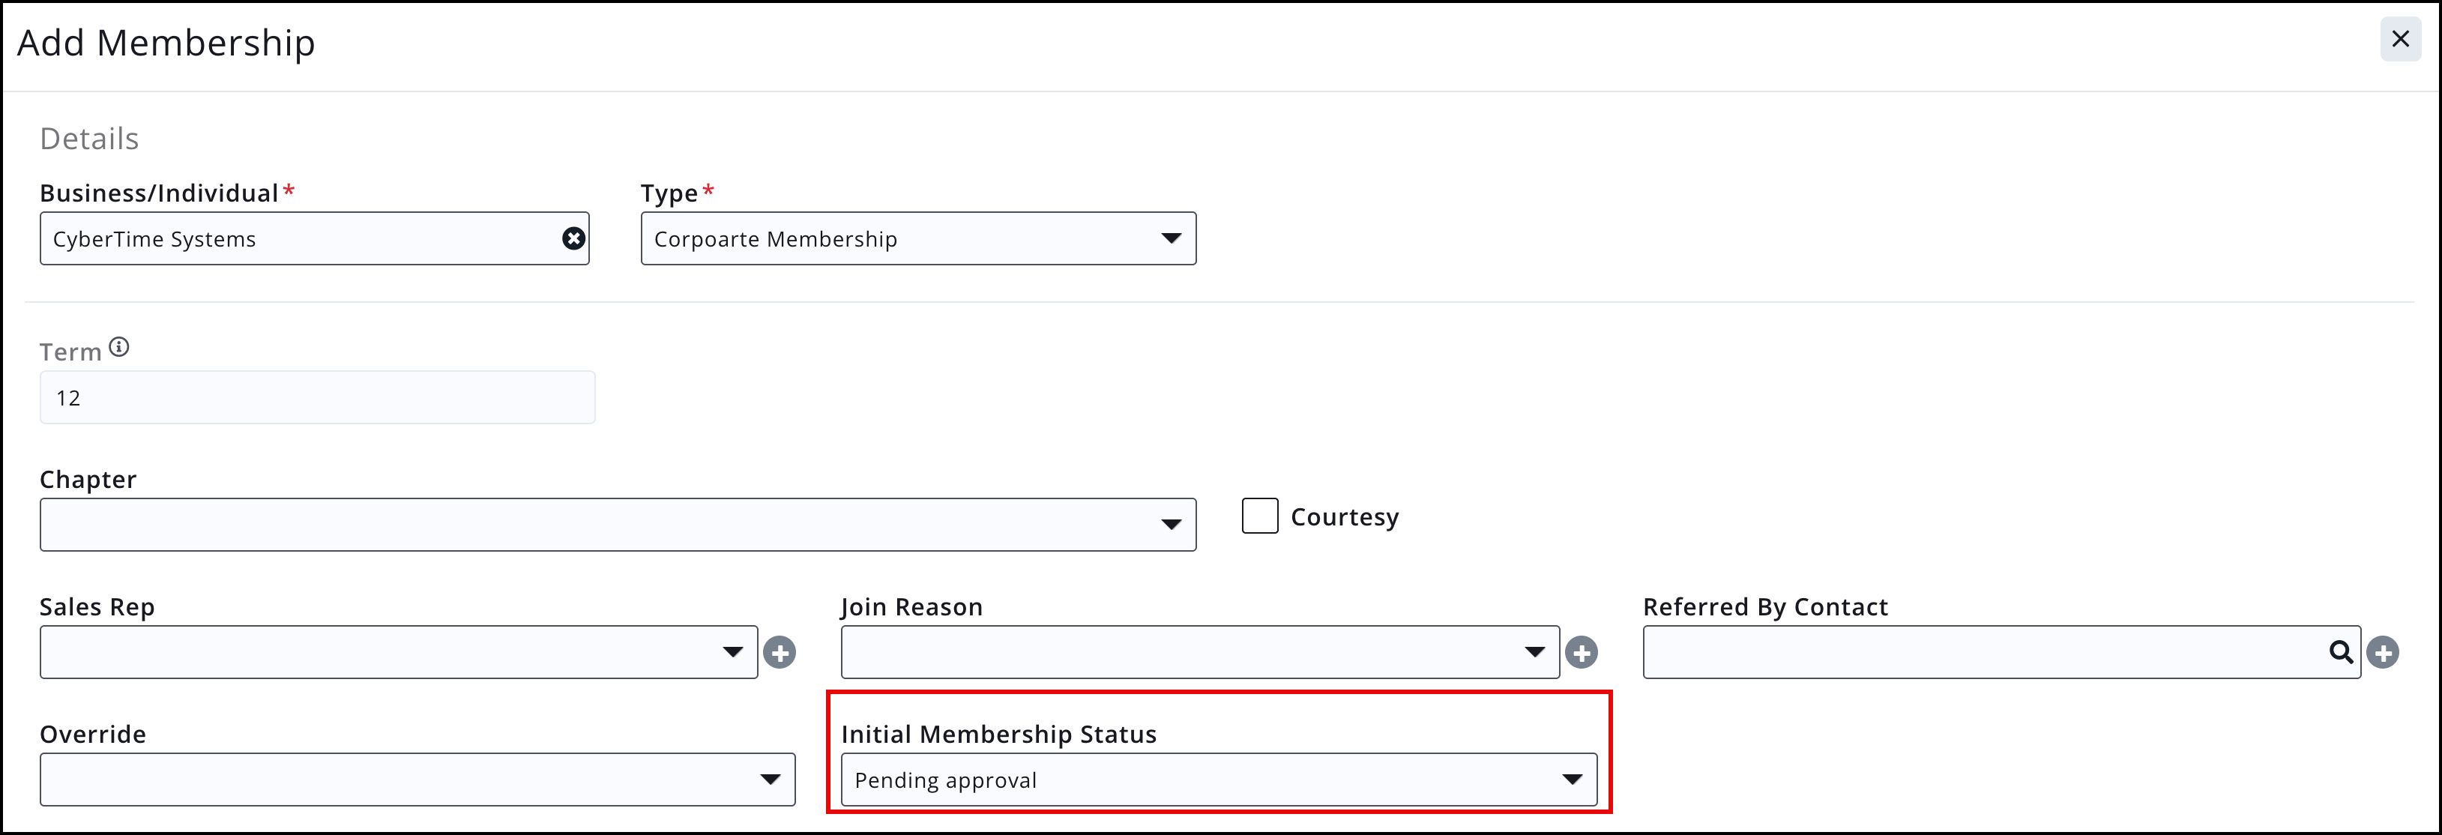This screenshot has width=2442, height=835.
Task: Add a new Sales Rep with plus icon
Action: click(780, 652)
